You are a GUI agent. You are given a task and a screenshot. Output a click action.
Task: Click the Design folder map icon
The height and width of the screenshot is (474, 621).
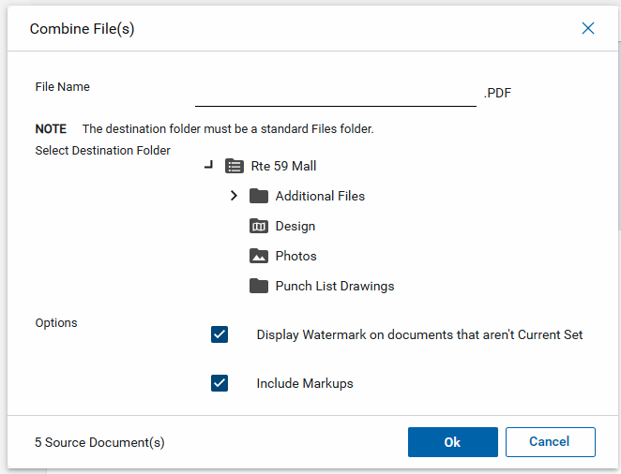[259, 226]
